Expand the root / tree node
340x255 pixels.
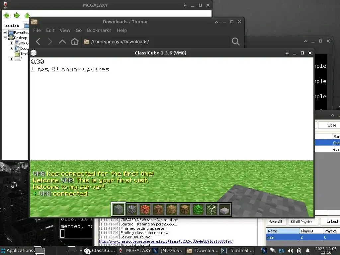[x=11, y=59]
